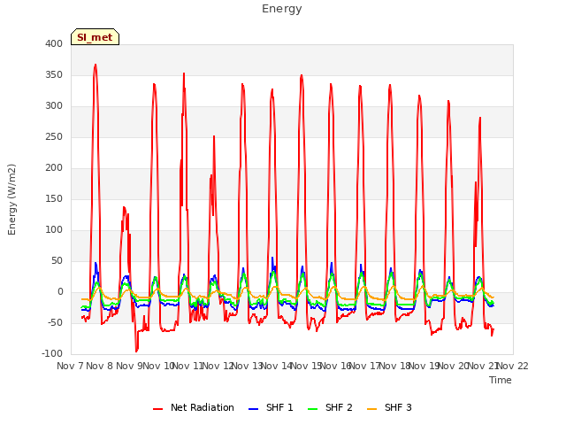
Task: Click the Nov 13 x-axis tick label
Action: (x=248, y=366)
